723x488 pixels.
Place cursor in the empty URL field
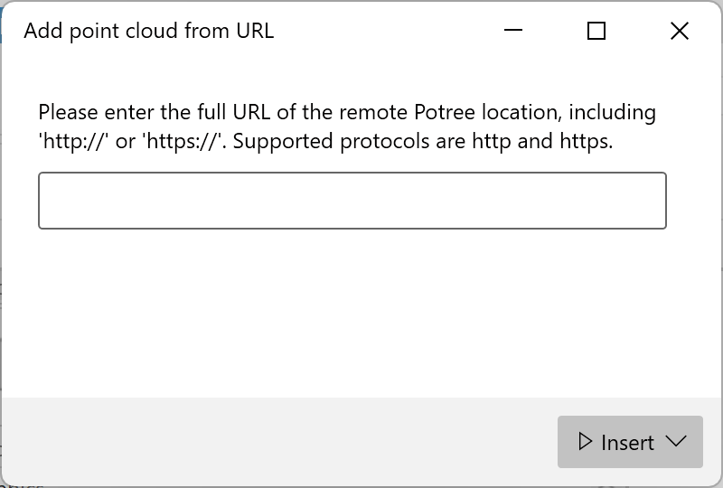(352, 201)
